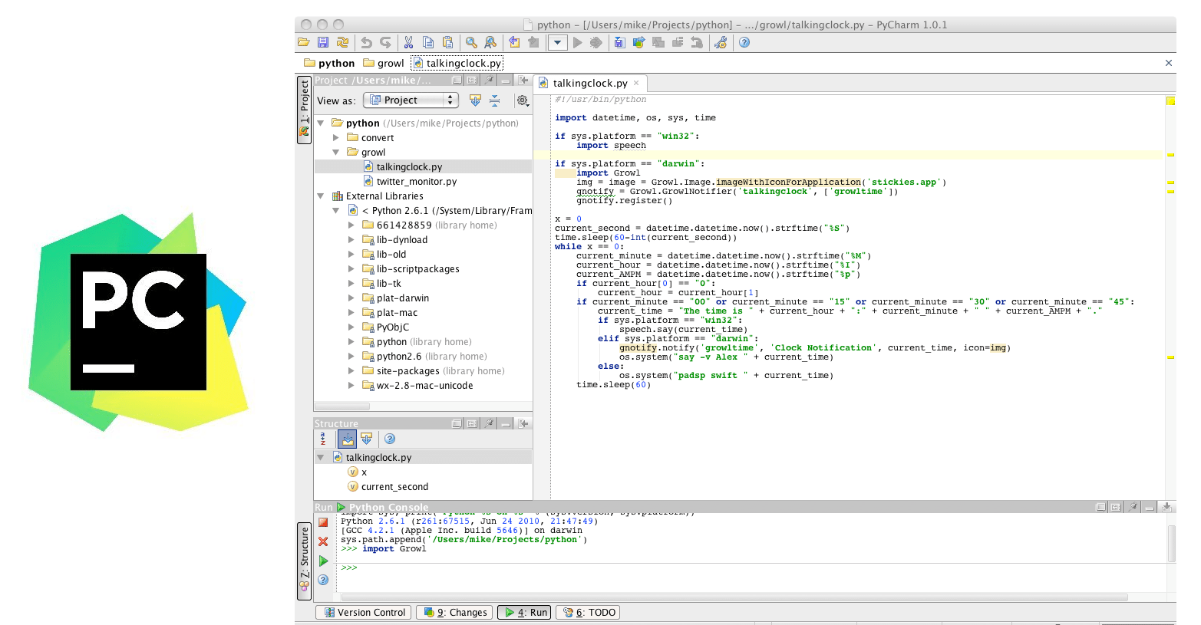The height and width of the screenshot is (625, 1201).
Task: Open the run configuration dropdown arrow
Action: (x=557, y=42)
